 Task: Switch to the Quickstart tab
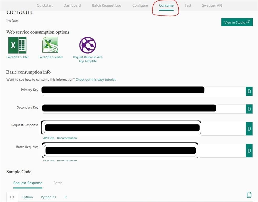pyautogui.click(x=45, y=6)
